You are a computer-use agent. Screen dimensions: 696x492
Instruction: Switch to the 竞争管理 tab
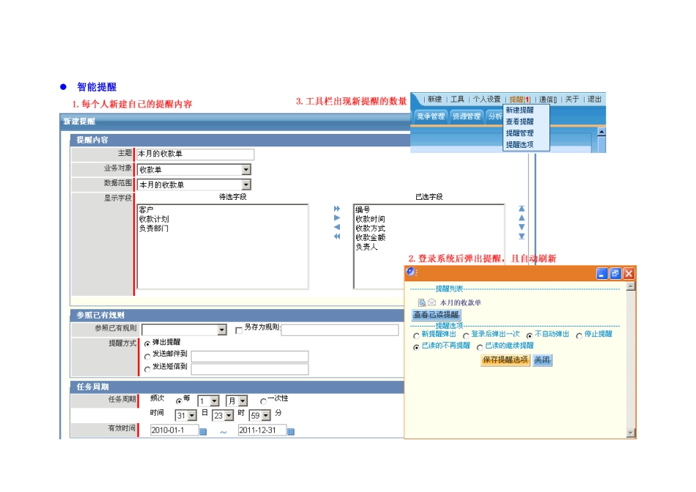(x=431, y=116)
